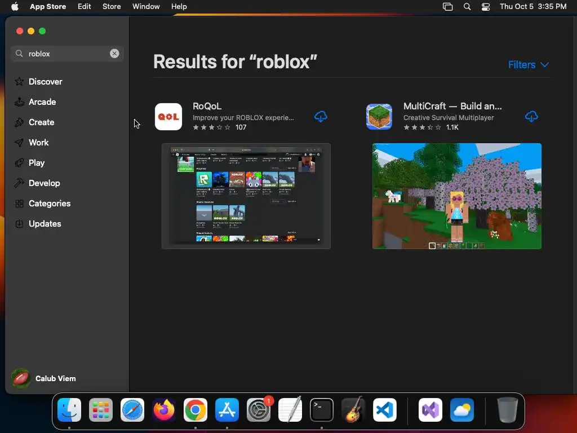Open the Updates section
The width and height of the screenshot is (577, 433).
[45, 223]
